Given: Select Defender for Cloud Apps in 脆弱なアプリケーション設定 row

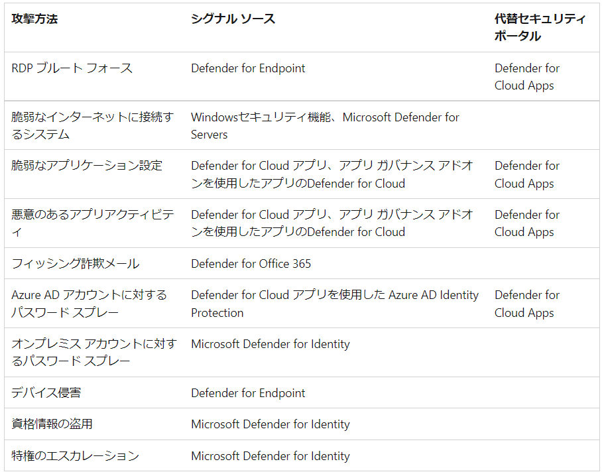Looking at the screenshot, I should [x=526, y=174].
